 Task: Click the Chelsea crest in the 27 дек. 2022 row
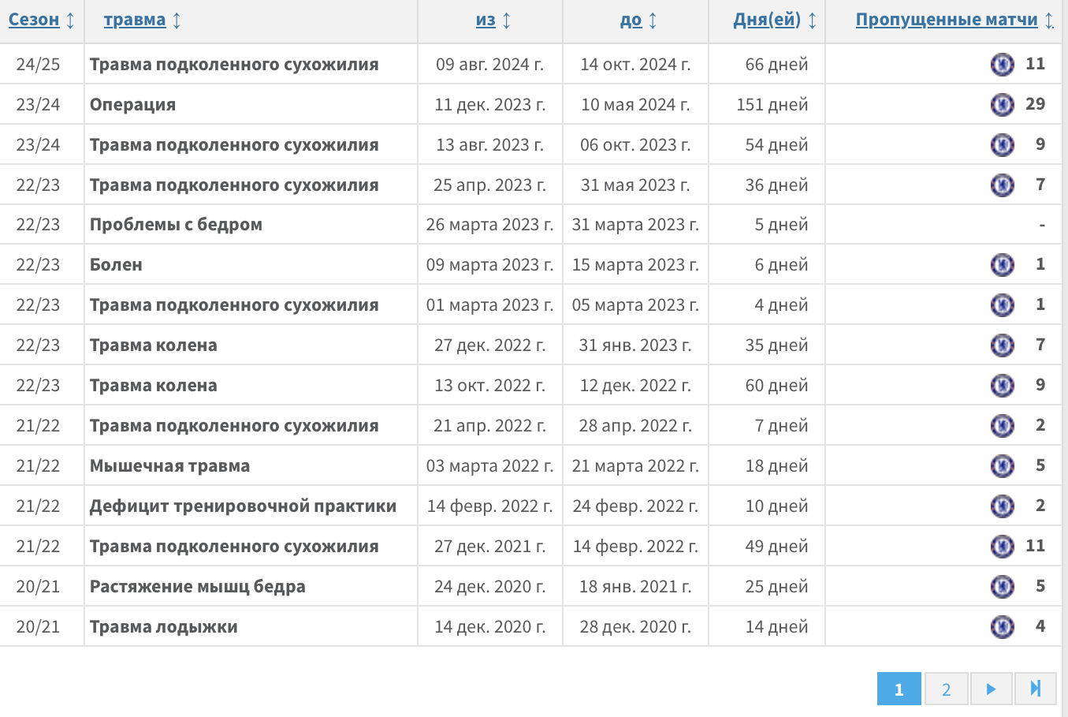tap(1002, 345)
